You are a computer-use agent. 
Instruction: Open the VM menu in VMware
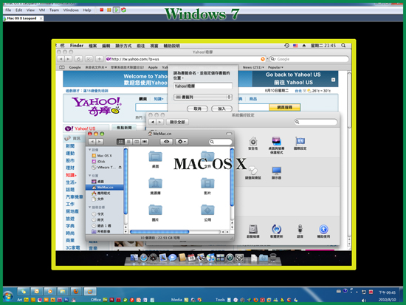pos(42,10)
